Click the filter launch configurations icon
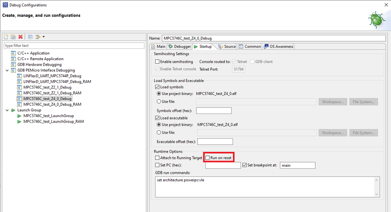The width and height of the screenshot is (391, 212). (x=38, y=37)
